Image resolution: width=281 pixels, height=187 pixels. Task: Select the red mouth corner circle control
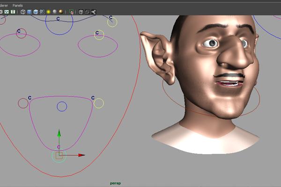(x=23, y=103)
